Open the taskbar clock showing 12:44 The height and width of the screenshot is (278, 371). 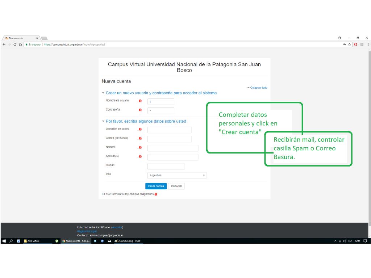click(358, 241)
